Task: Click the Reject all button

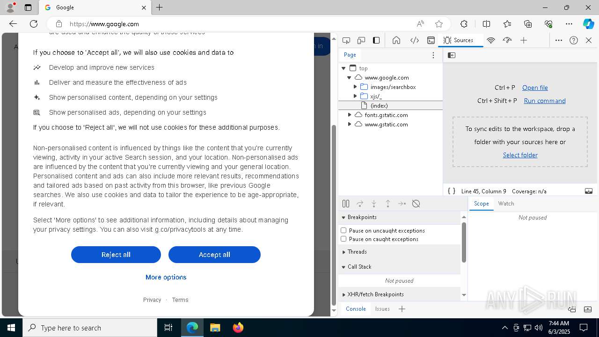Action: coord(116,255)
